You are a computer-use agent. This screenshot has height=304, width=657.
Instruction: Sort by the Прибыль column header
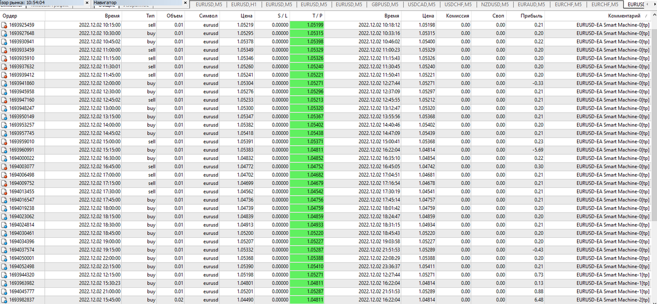point(531,16)
